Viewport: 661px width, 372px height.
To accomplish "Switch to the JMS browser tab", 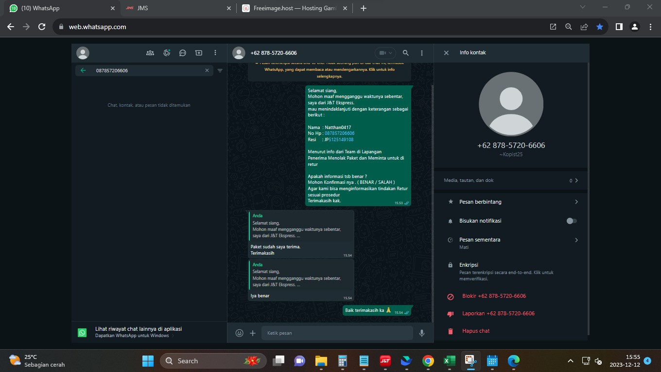I will [x=177, y=8].
